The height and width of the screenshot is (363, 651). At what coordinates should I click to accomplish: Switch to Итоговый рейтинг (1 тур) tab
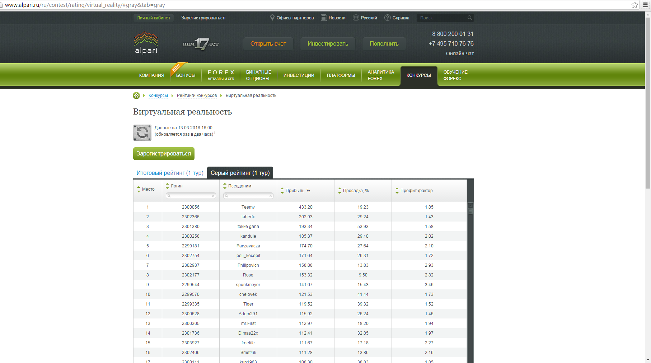170,173
